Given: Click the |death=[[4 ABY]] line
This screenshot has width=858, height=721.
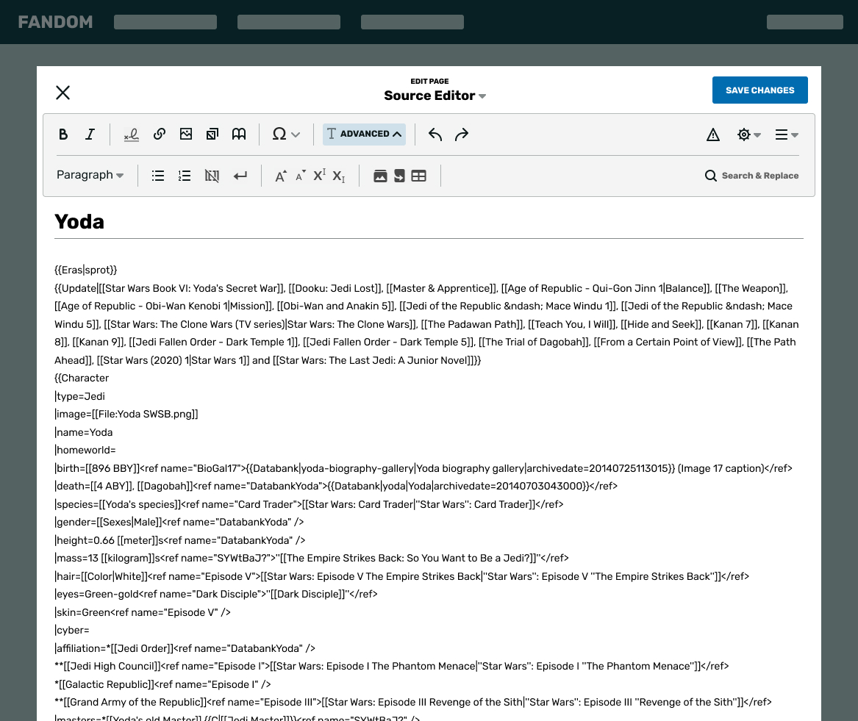Looking at the screenshot, I should click(x=336, y=486).
